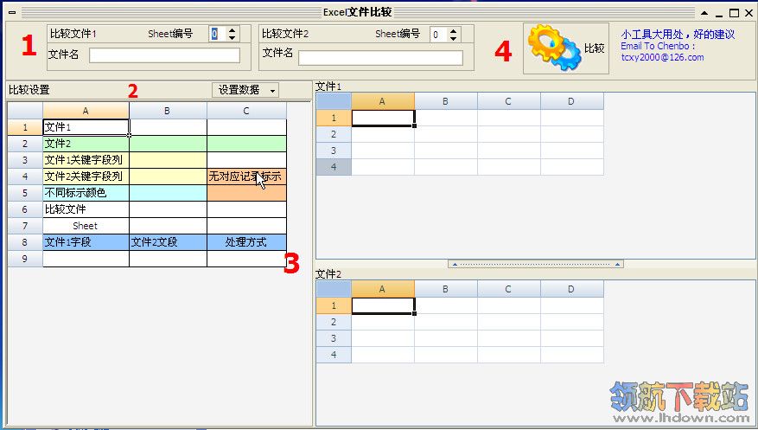The height and width of the screenshot is (430, 758).
Task: Click column C header in 文件2 grid
Action: tap(508, 289)
